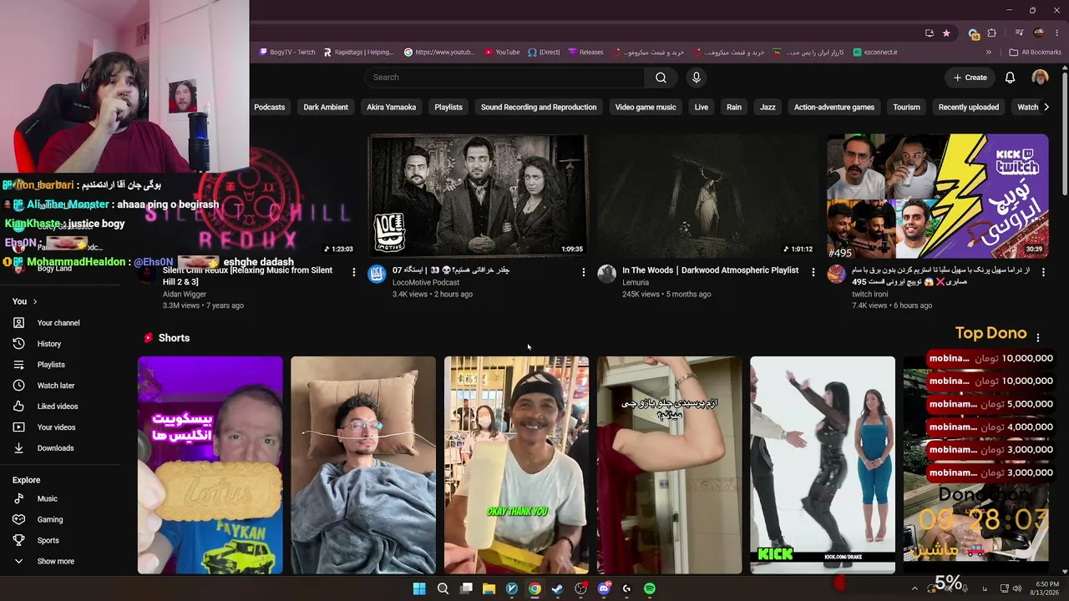Open the All Bookmarks folder
The image size is (1069, 601).
point(1036,52)
